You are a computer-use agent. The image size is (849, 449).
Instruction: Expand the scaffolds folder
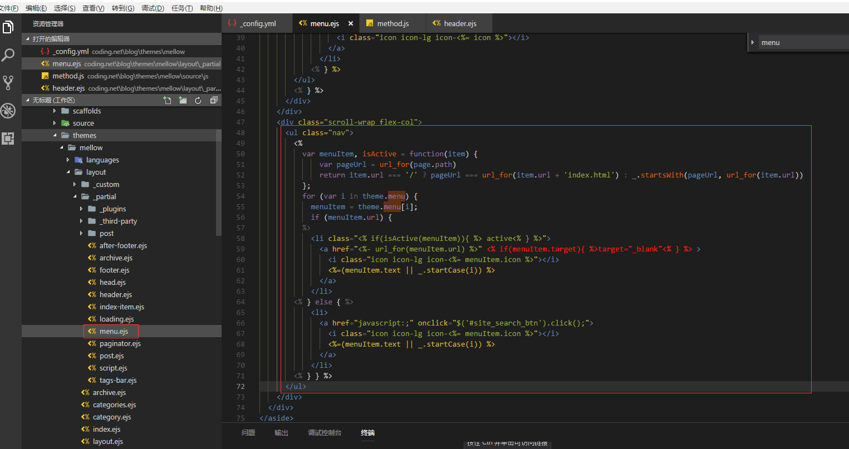coord(55,111)
